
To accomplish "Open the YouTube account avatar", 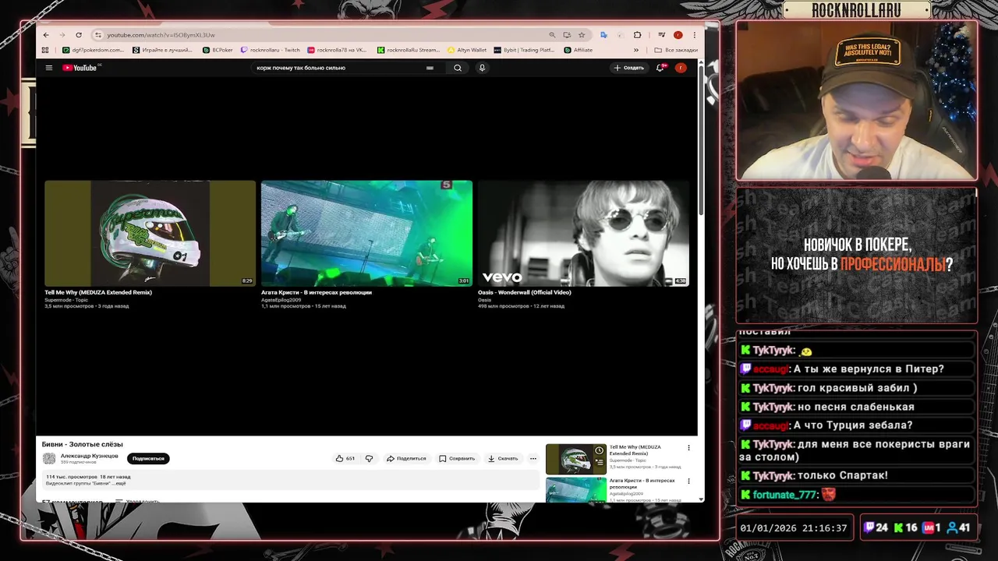I will pos(681,68).
